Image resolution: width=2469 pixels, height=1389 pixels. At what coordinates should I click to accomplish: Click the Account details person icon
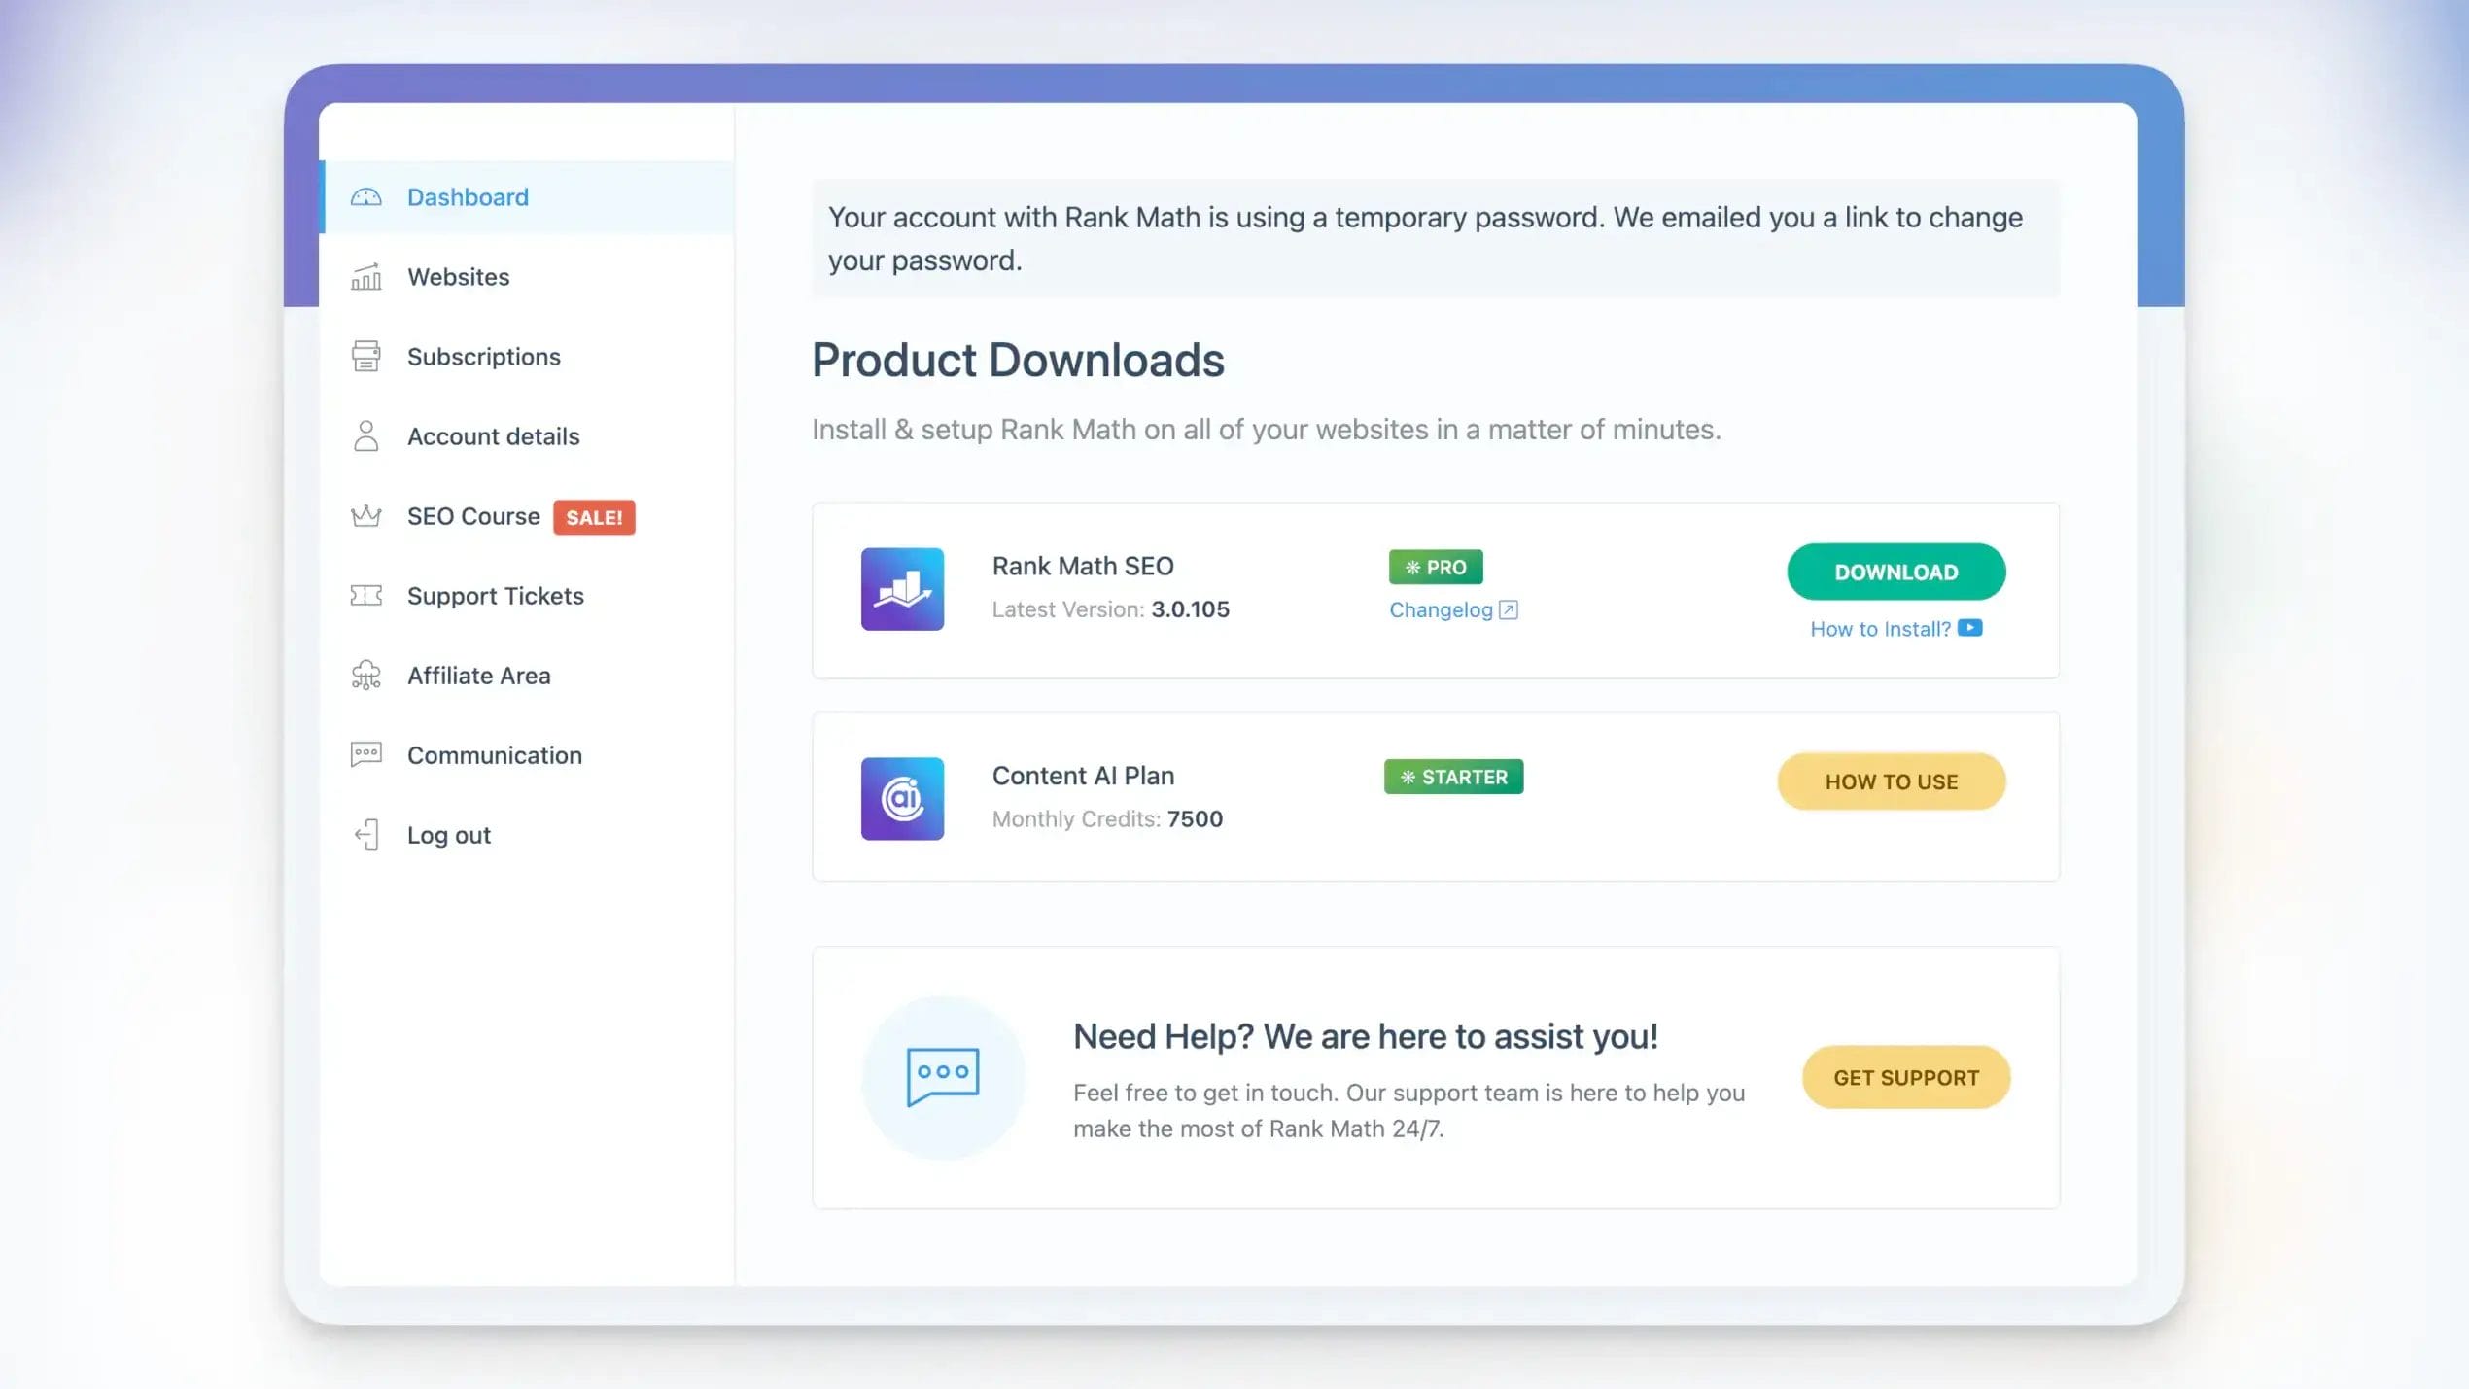point(365,436)
